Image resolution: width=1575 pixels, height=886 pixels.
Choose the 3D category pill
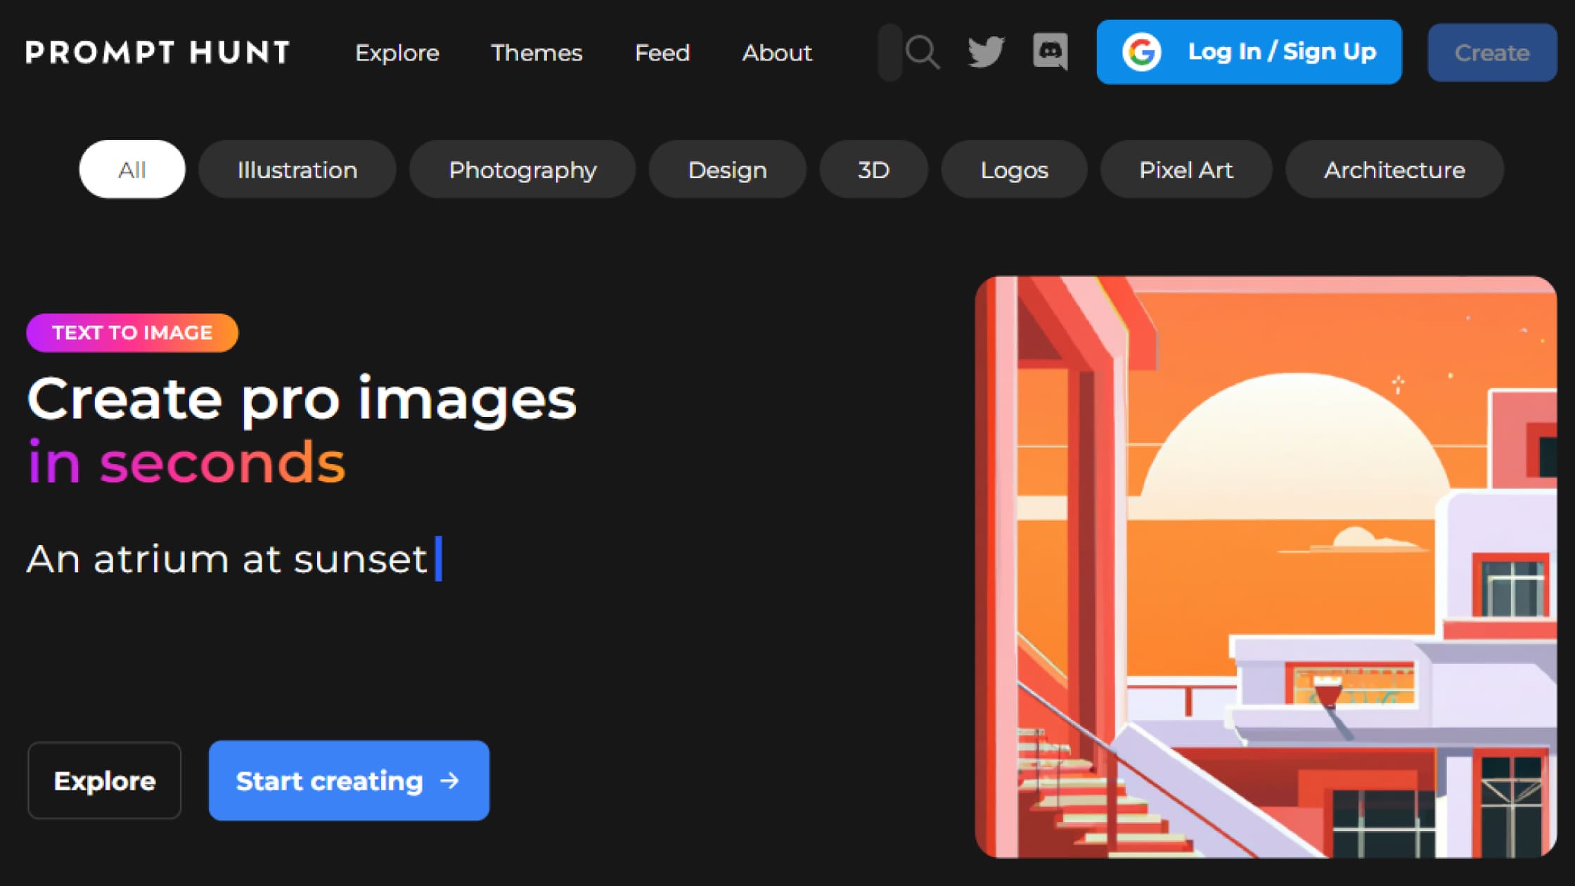pyautogui.click(x=873, y=169)
